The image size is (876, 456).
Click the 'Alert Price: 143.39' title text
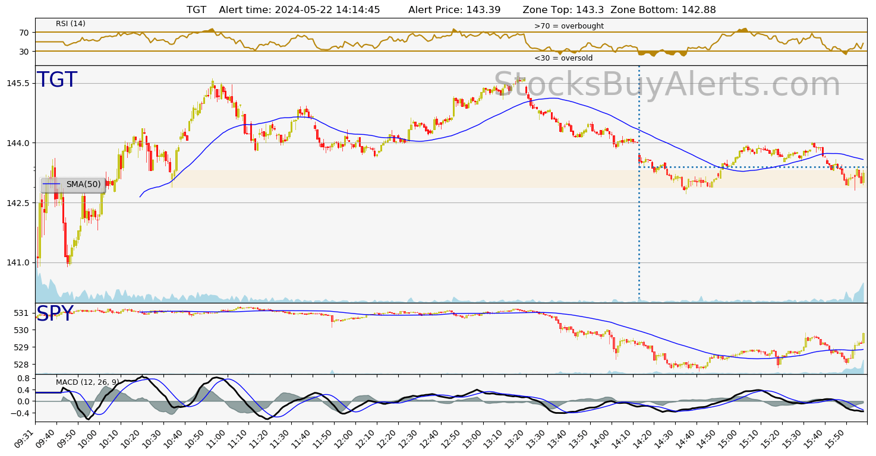pyautogui.click(x=455, y=9)
